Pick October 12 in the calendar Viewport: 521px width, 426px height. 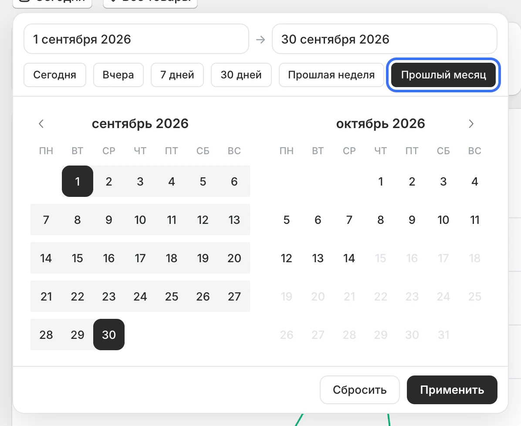tap(286, 258)
